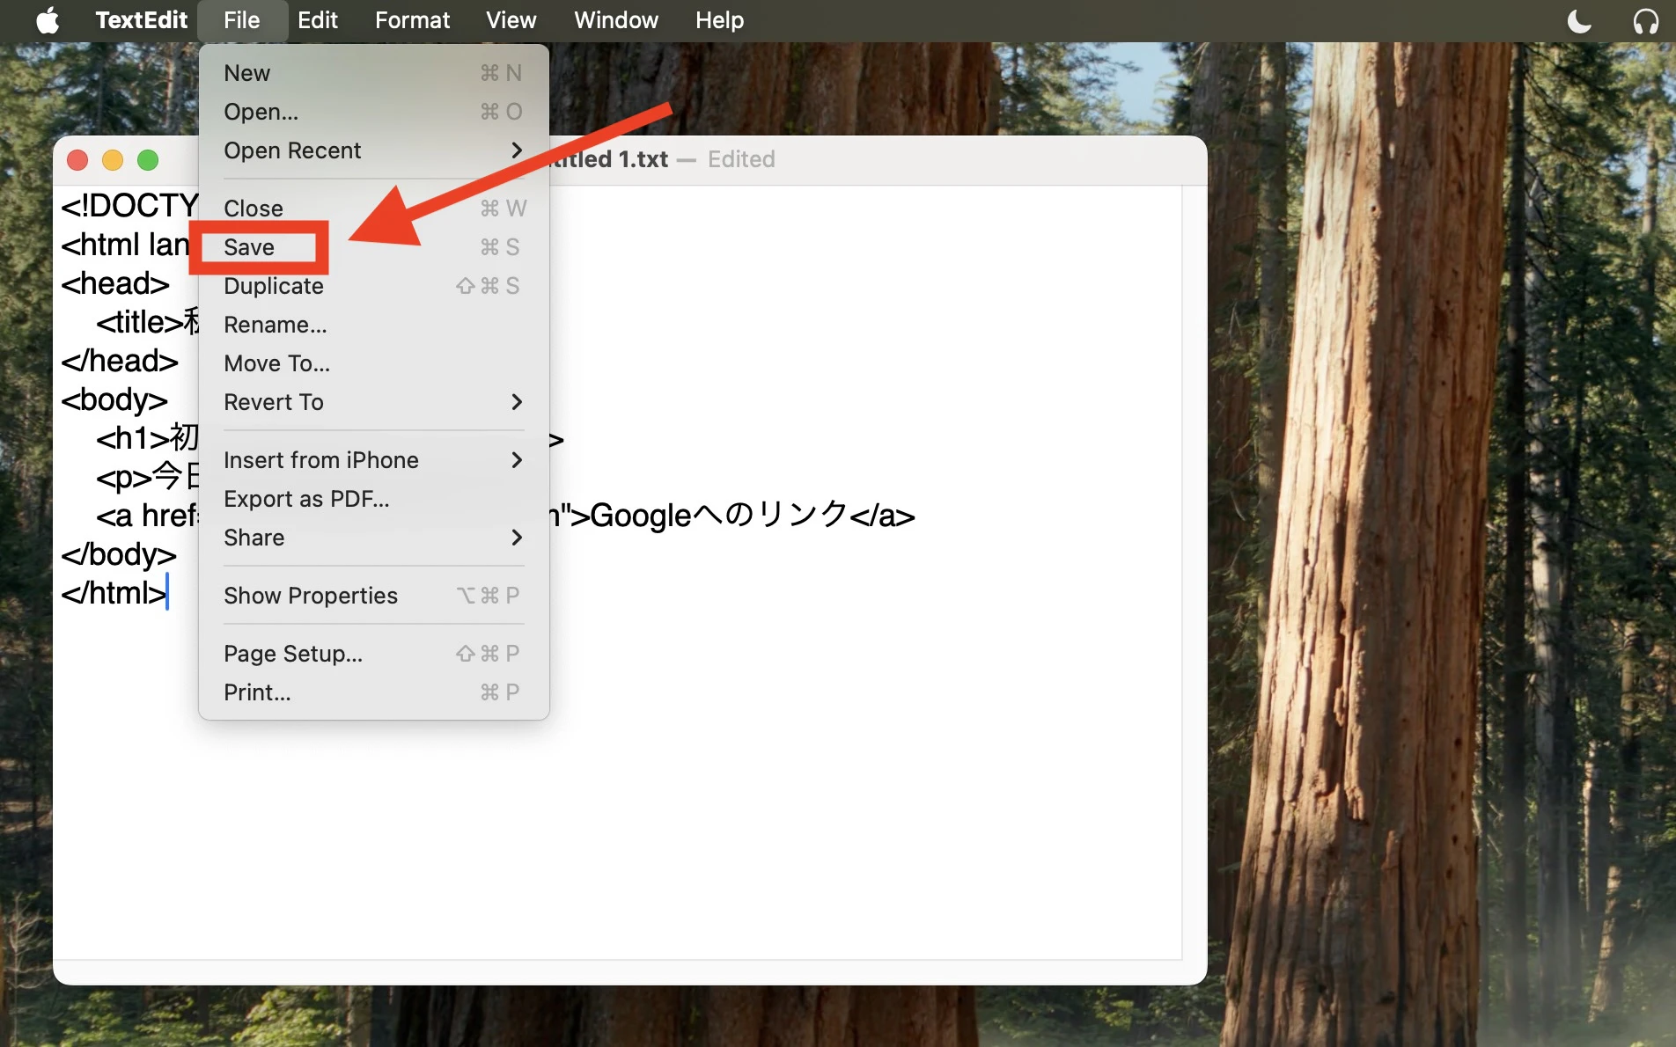Expand the Open Recent submenu arrow
The width and height of the screenshot is (1676, 1047).
[517, 150]
